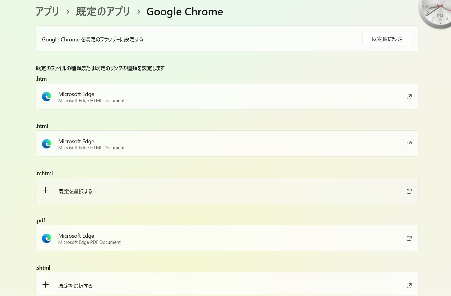The height and width of the screenshot is (296, 451).
Task: Click the plus icon under .mhtml
Action: click(x=46, y=190)
